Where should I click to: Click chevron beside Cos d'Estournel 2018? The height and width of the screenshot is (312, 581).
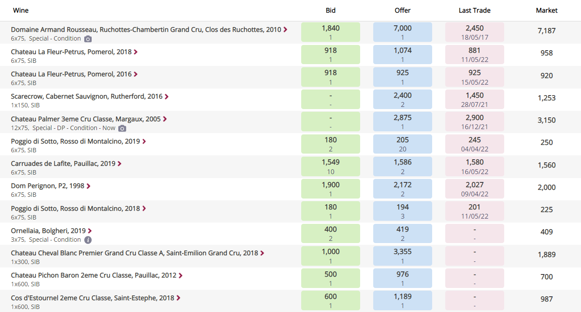coord(179,298)
